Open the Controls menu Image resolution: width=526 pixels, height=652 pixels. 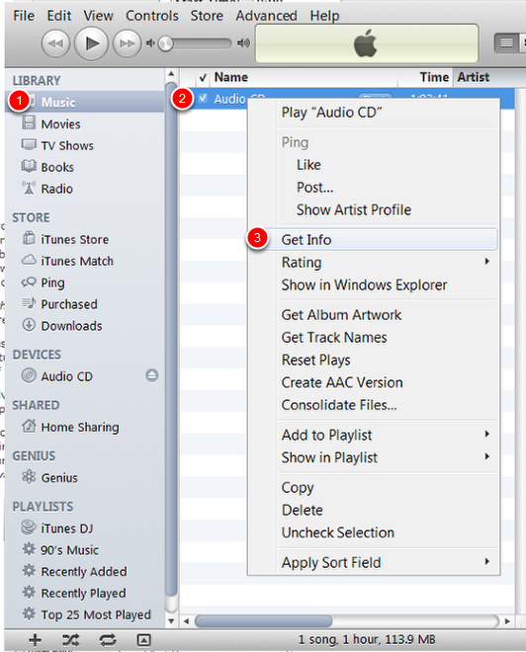click(x=152, y=16)
